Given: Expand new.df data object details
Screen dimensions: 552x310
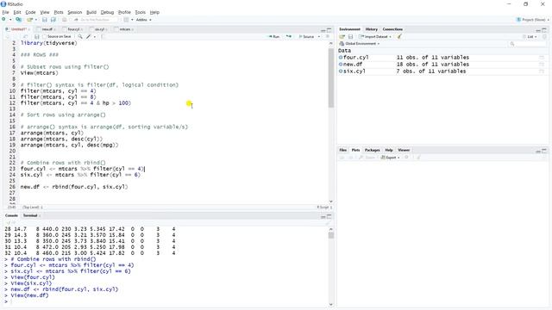Looking at the screenshot, I should pyautogui.click(x=341, y=65).
